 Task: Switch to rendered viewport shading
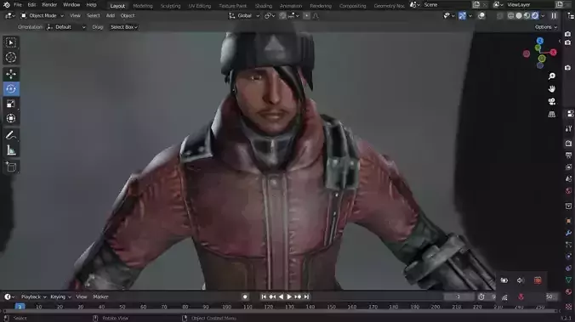point(535,16)
